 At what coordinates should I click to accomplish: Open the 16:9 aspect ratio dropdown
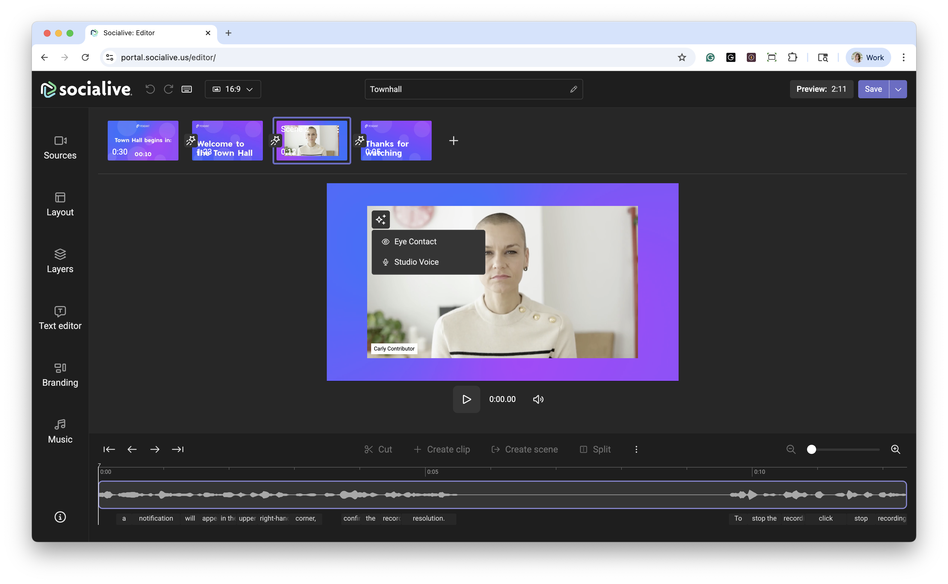click(232, 89)
